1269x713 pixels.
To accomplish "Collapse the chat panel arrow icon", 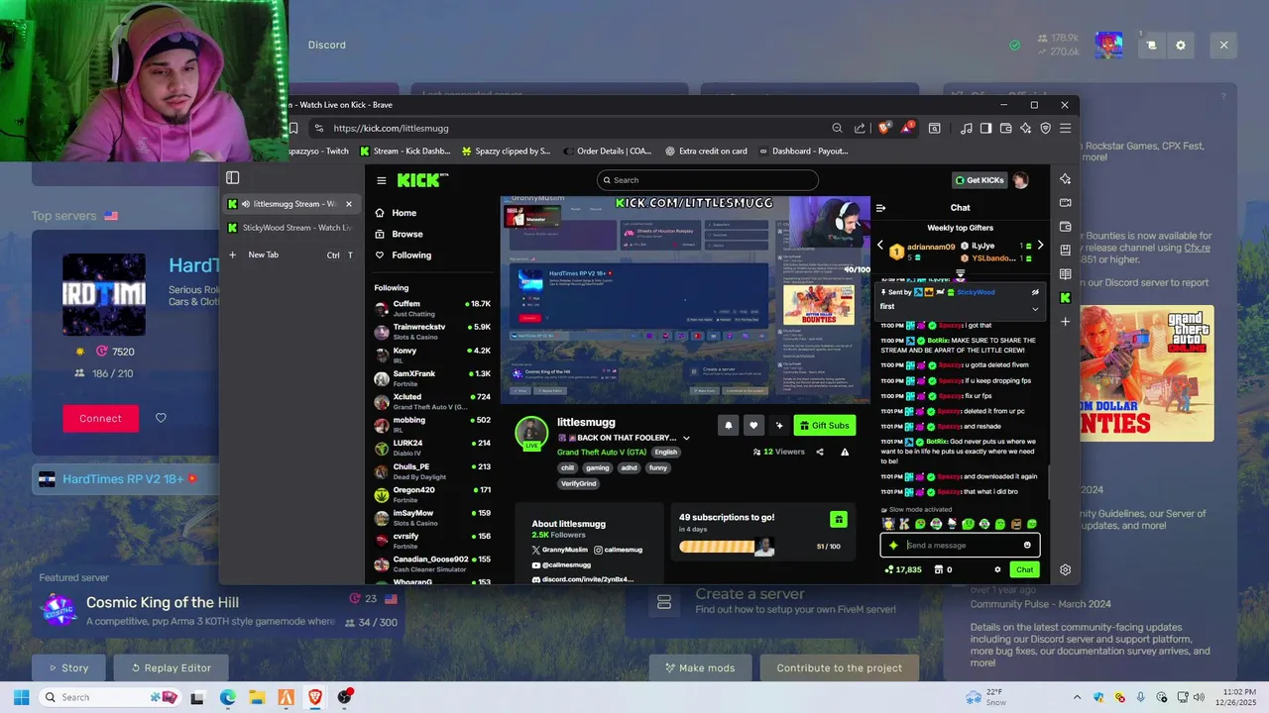I will tap(880, 208).
